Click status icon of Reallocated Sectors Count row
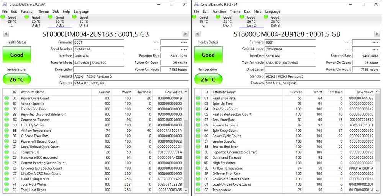The height and width of the screenshot is (196, 383). click(x=198, y=114)
